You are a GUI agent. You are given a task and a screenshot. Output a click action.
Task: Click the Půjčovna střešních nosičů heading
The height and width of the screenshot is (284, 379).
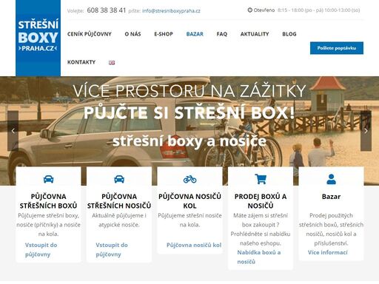(119, 201)
